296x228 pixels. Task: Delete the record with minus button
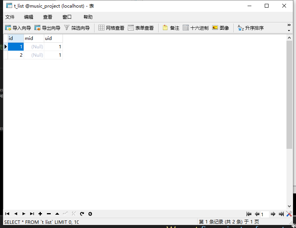(x=49, y=214)
